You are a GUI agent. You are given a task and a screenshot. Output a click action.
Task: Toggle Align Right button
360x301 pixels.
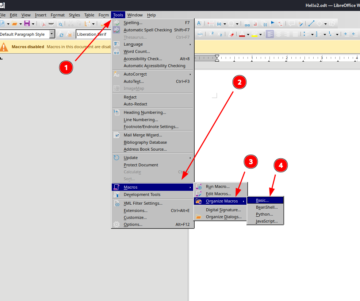287,34
